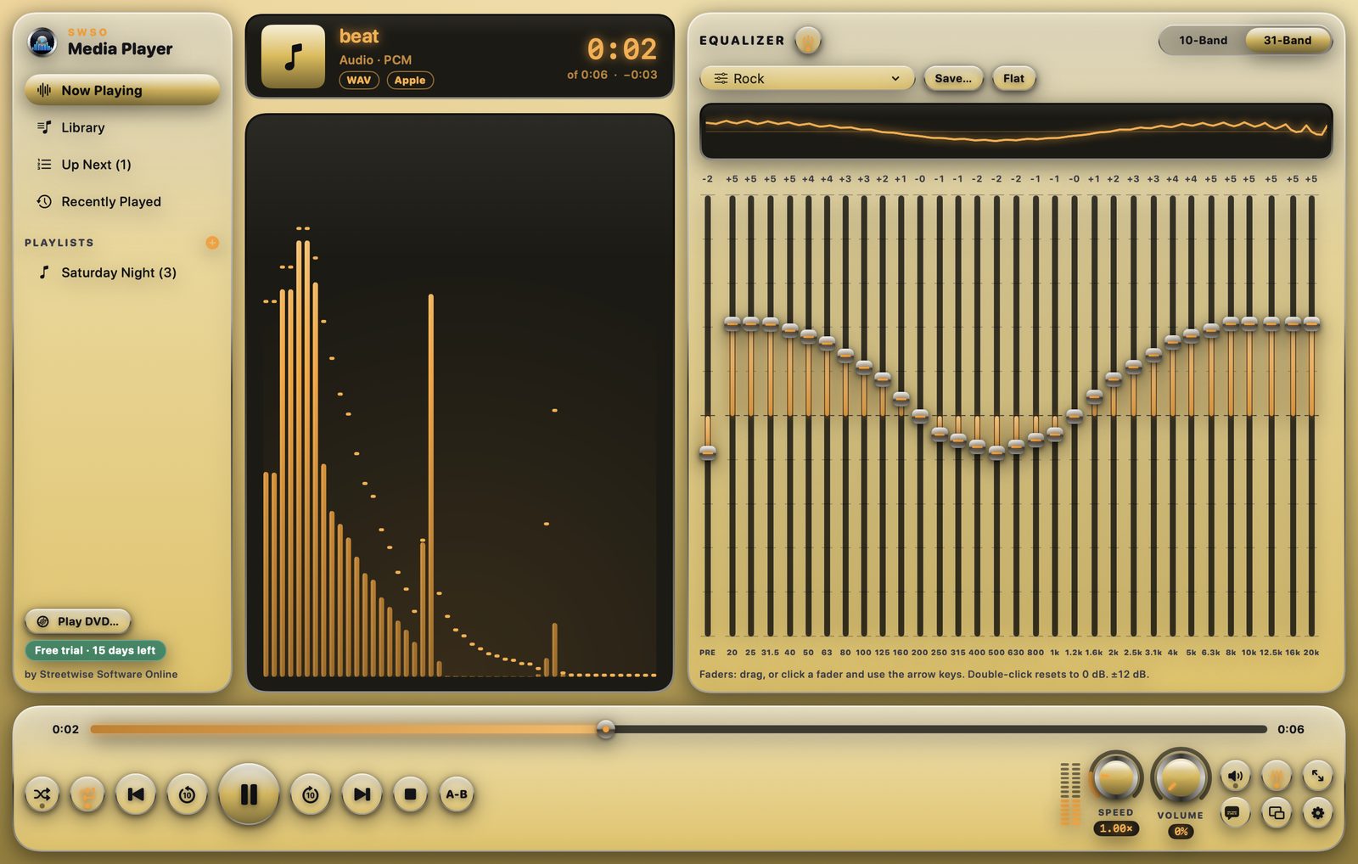Screen dimensions: 1358x864
Task: Open the Saturday Night (3) playlist
Action: (x=122, y=272)
